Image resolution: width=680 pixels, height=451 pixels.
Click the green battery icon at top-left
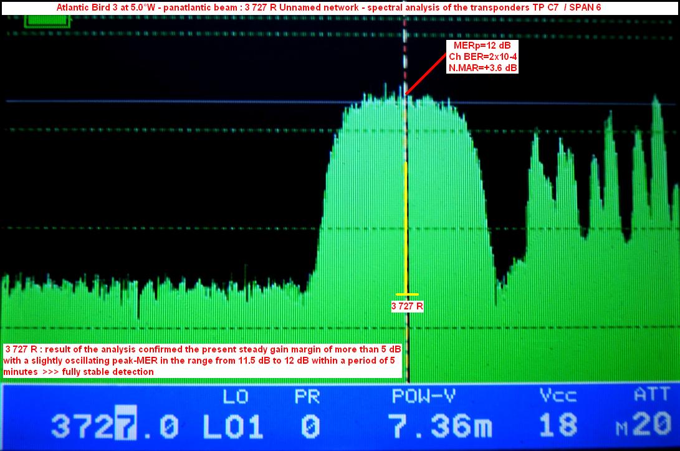(x=39, y=21)
